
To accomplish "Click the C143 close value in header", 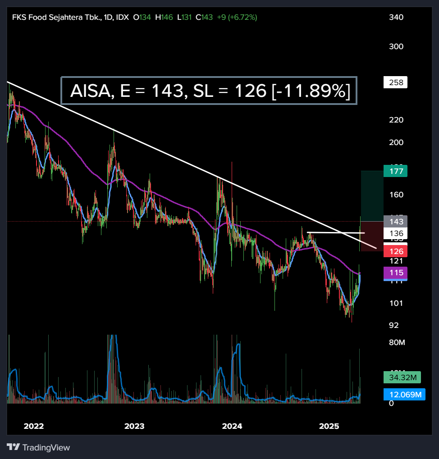I will (204, 17).
